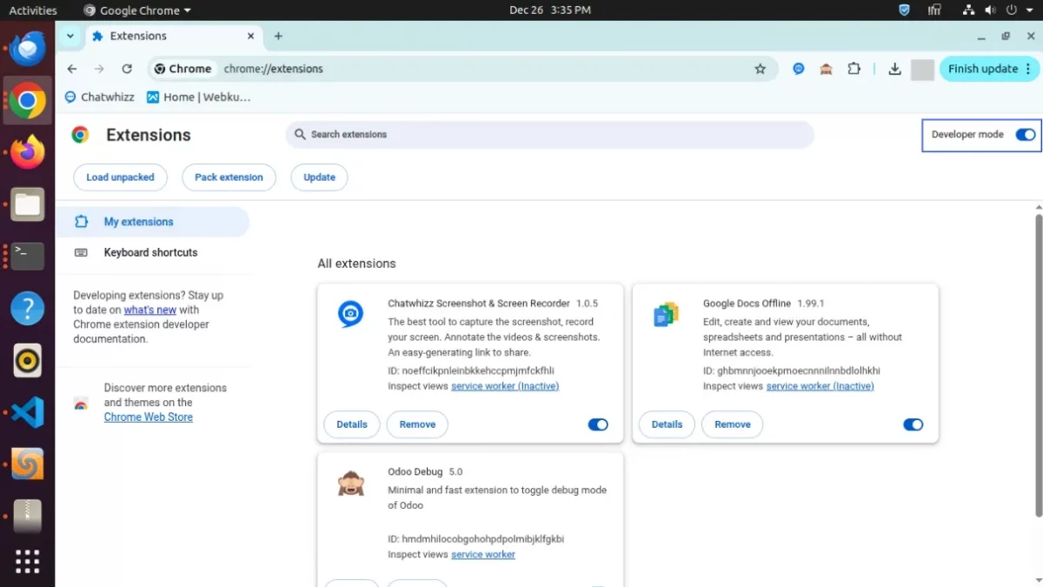Switch to the Extensions browser tab
This screenshot has width=1043, height=587.
pyautogui.click(x=174, y=36)
